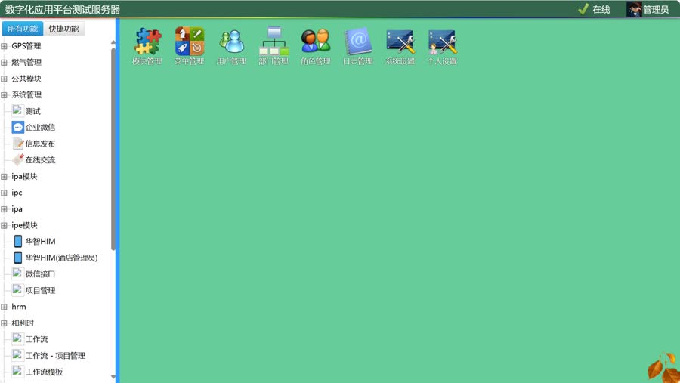This screenshot has width=680, height=383.
Task: Click the 企业微信 chat icon
Action: click(x=18, y=128)
